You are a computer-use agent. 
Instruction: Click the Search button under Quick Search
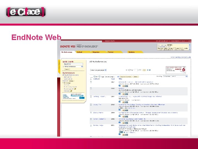click(67, 69)
